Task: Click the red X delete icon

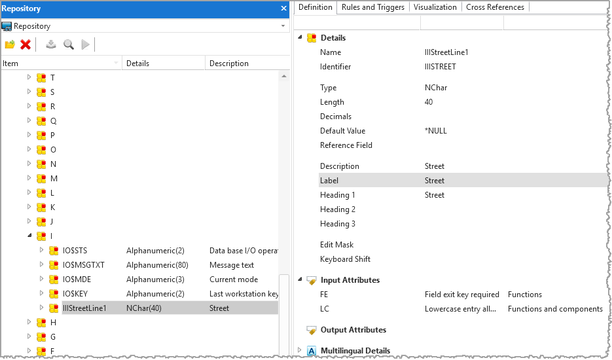Action: click(26, 45)
